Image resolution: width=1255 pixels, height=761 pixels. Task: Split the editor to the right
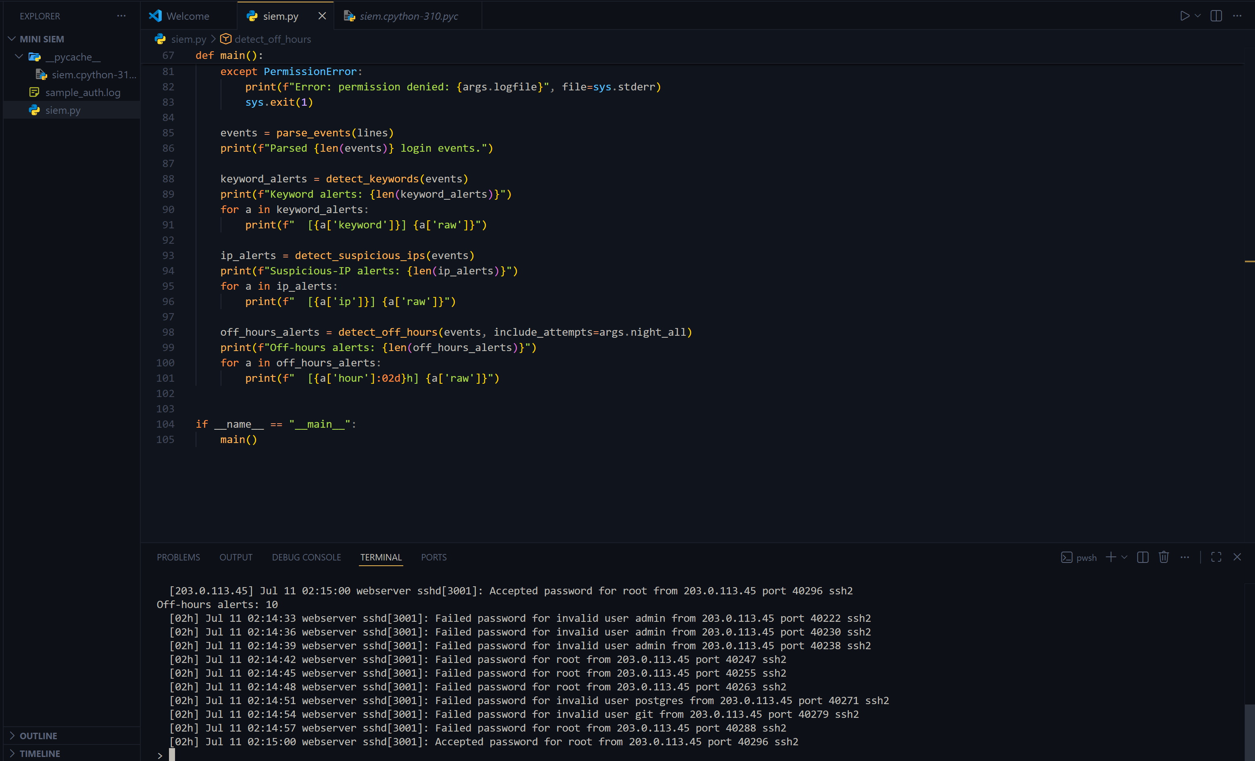coord(1216,16)
